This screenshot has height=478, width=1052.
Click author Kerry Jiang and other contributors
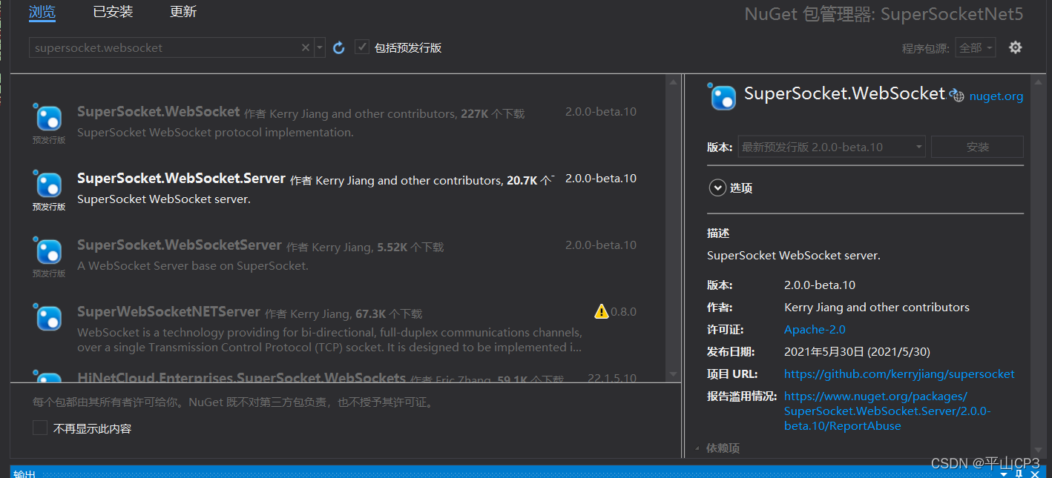pos(877,308)
